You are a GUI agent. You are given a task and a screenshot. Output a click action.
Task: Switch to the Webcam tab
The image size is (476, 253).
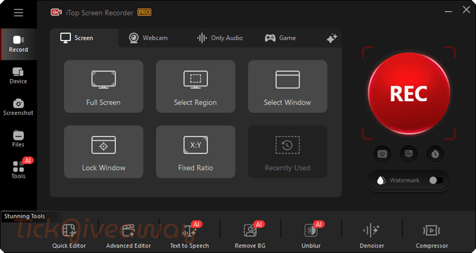click(x=148, y=38)
